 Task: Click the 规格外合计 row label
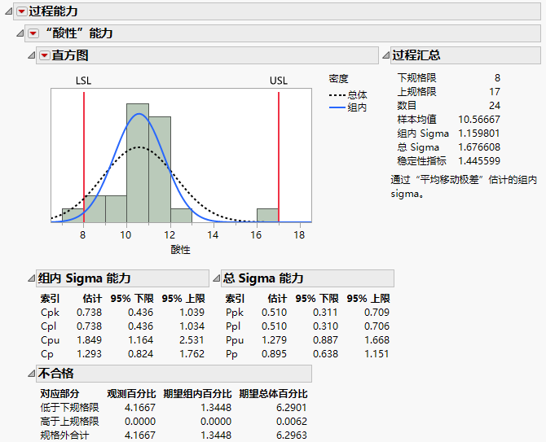(x=64, y=435)
